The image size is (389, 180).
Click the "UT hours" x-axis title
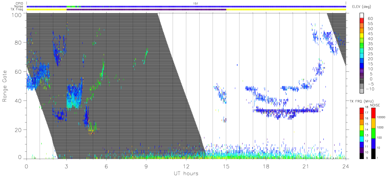[186, 173]
